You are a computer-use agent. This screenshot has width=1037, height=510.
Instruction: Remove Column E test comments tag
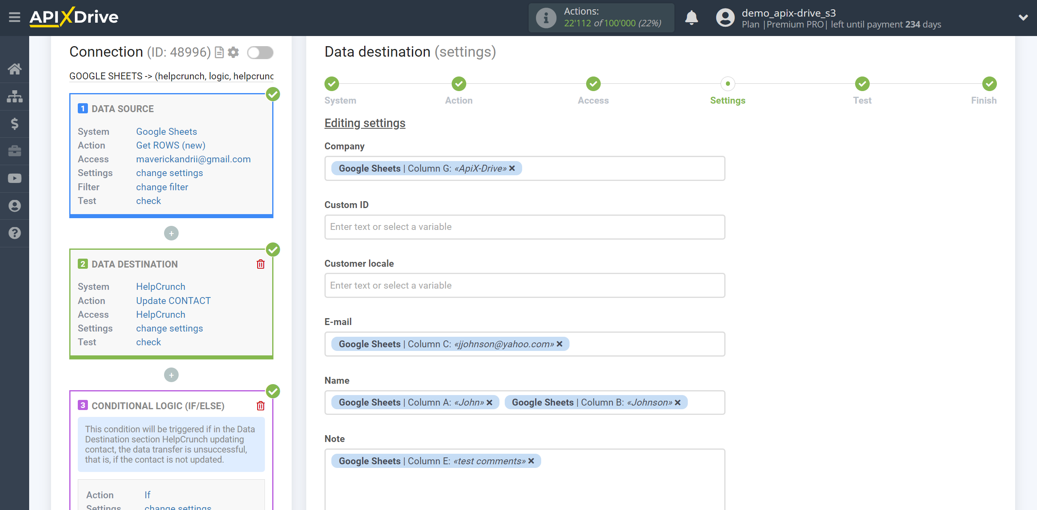(x=531, y=461)
